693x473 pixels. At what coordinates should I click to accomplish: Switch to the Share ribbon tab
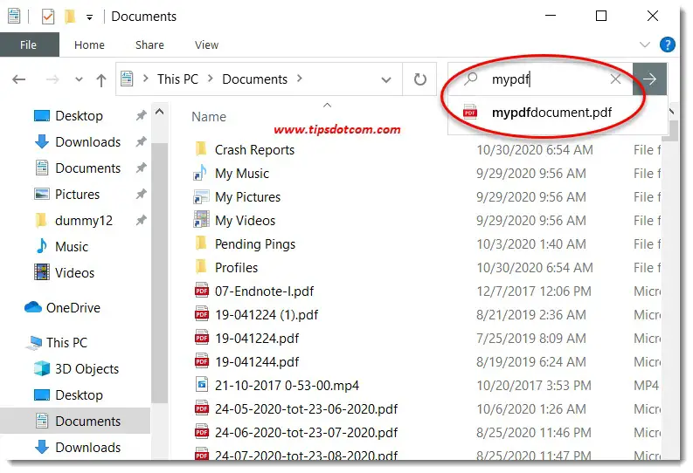[x=149, y=45]
